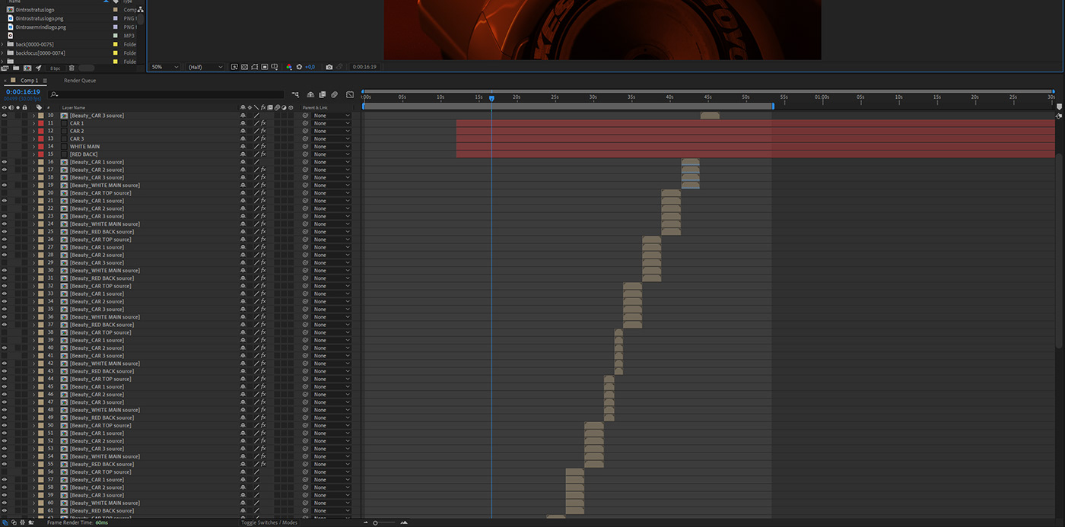Select the Comp 1 timeline tab
This screenshot has height=527, width=1065.
[29, 81]
